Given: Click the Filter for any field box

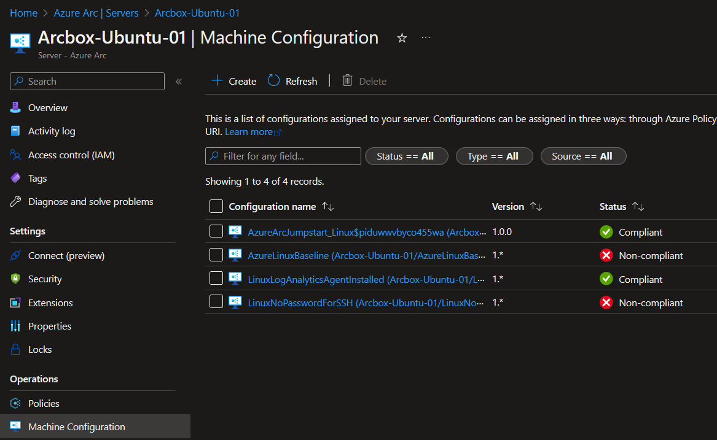Looking at the screenshot, I should tap(283, 156).
